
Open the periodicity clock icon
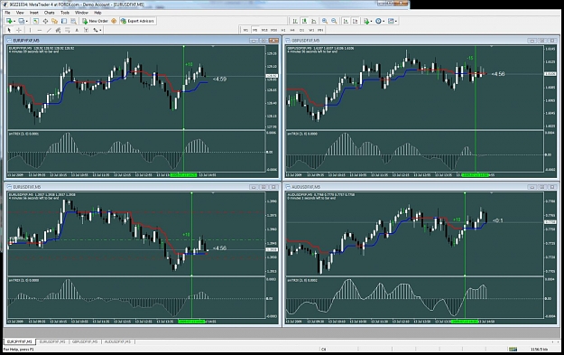pos(378,21)
